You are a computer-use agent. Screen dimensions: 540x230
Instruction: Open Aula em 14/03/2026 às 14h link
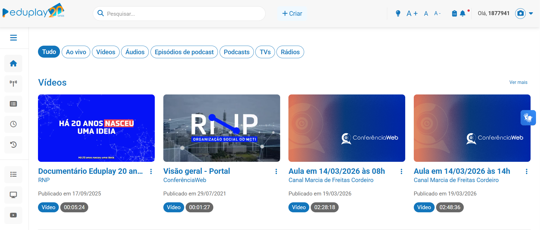462,171
